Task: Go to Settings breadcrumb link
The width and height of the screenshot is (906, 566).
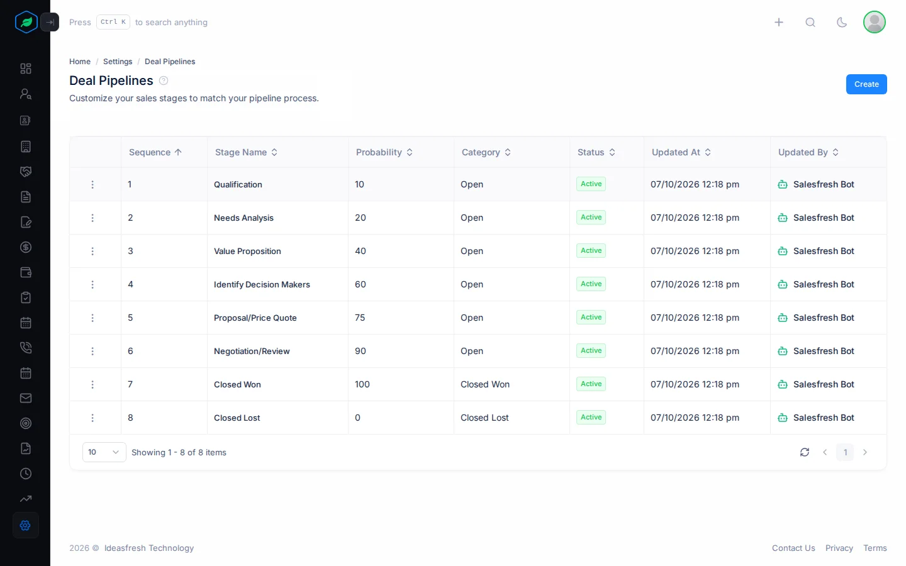Action: [x=118, y=62]
